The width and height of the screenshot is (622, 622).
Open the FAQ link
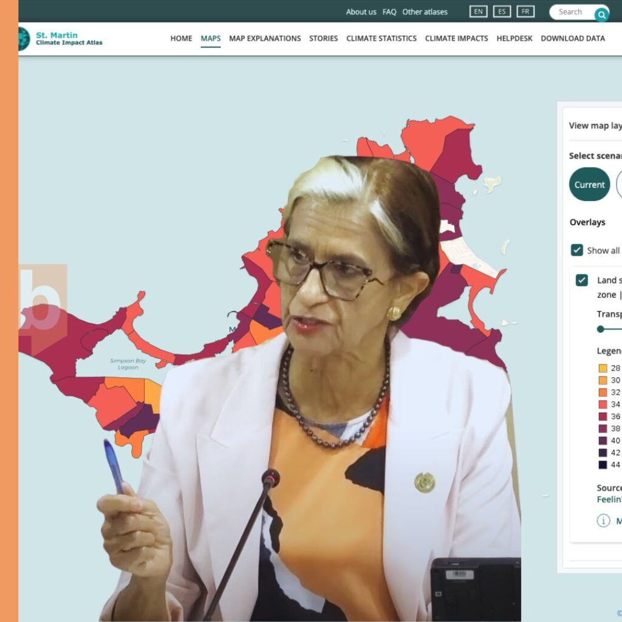(389, 12)
